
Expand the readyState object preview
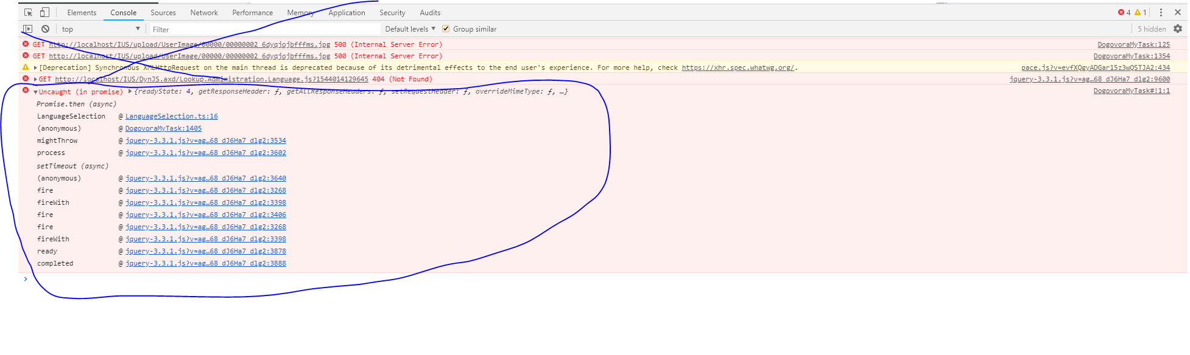click(x=130, y=91)
